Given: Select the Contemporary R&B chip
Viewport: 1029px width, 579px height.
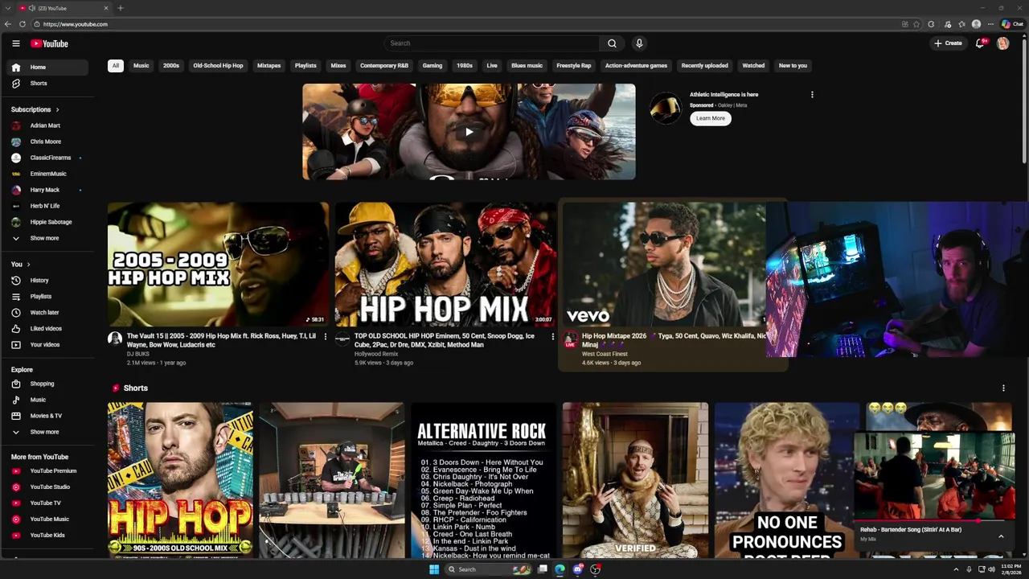Looking at the screenshot, I should (384, 66).
